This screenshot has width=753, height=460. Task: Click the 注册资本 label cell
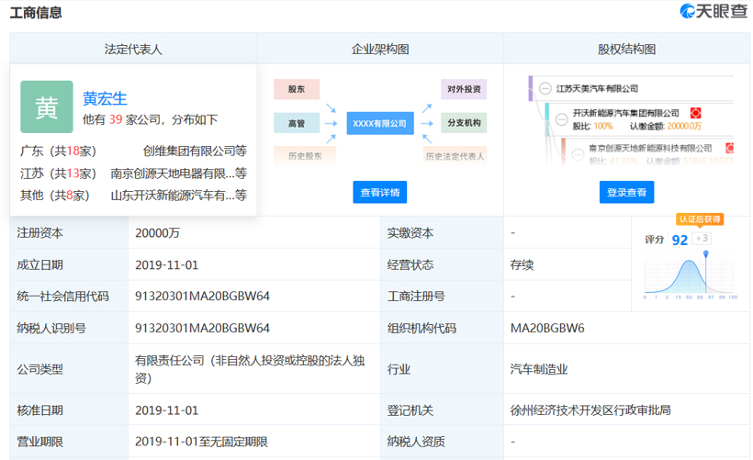click(69, 233)
